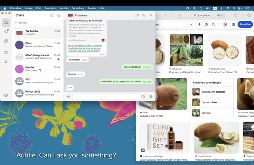
Task: Click the Google search magnifier button
Action: [213, 25]
